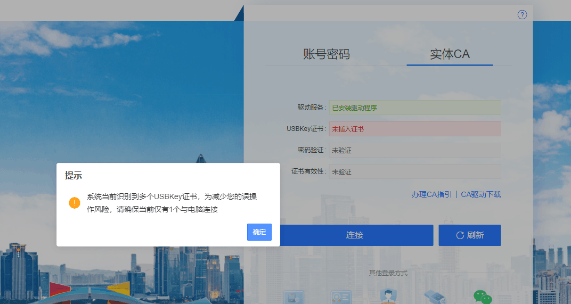The width and height of the screenshot is (571, 304).
Task: Open the CA驱动下载 link
Action: [481, 194]
